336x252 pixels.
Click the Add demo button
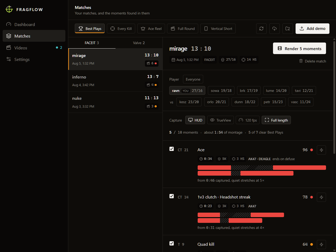[x=313, y=29]
